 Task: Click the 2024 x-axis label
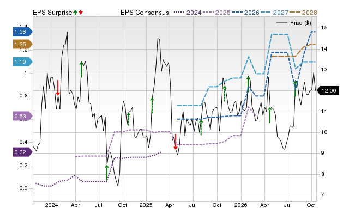click(52, 205)
